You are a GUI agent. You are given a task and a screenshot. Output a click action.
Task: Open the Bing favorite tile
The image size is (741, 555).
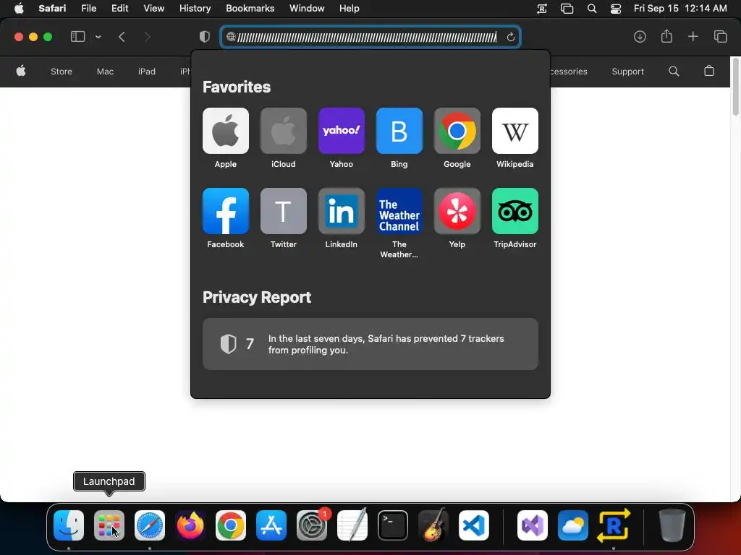(x=399, y=131)
